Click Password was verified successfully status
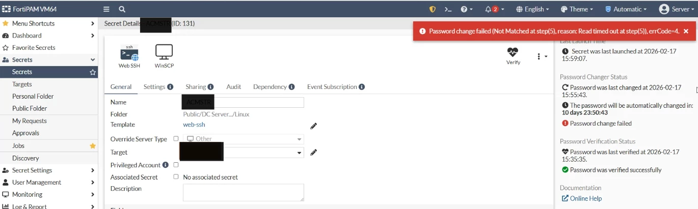Viewport: 698px width, 209px height. pyautogui.click(x=611, y=170)
